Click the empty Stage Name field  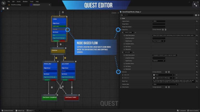(159, 24)
